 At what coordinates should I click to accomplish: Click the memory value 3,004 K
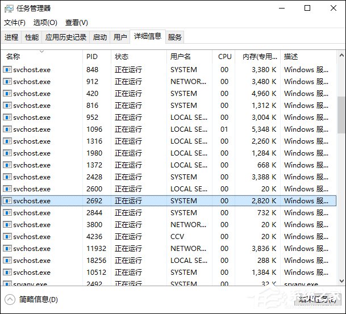[264, 118]
